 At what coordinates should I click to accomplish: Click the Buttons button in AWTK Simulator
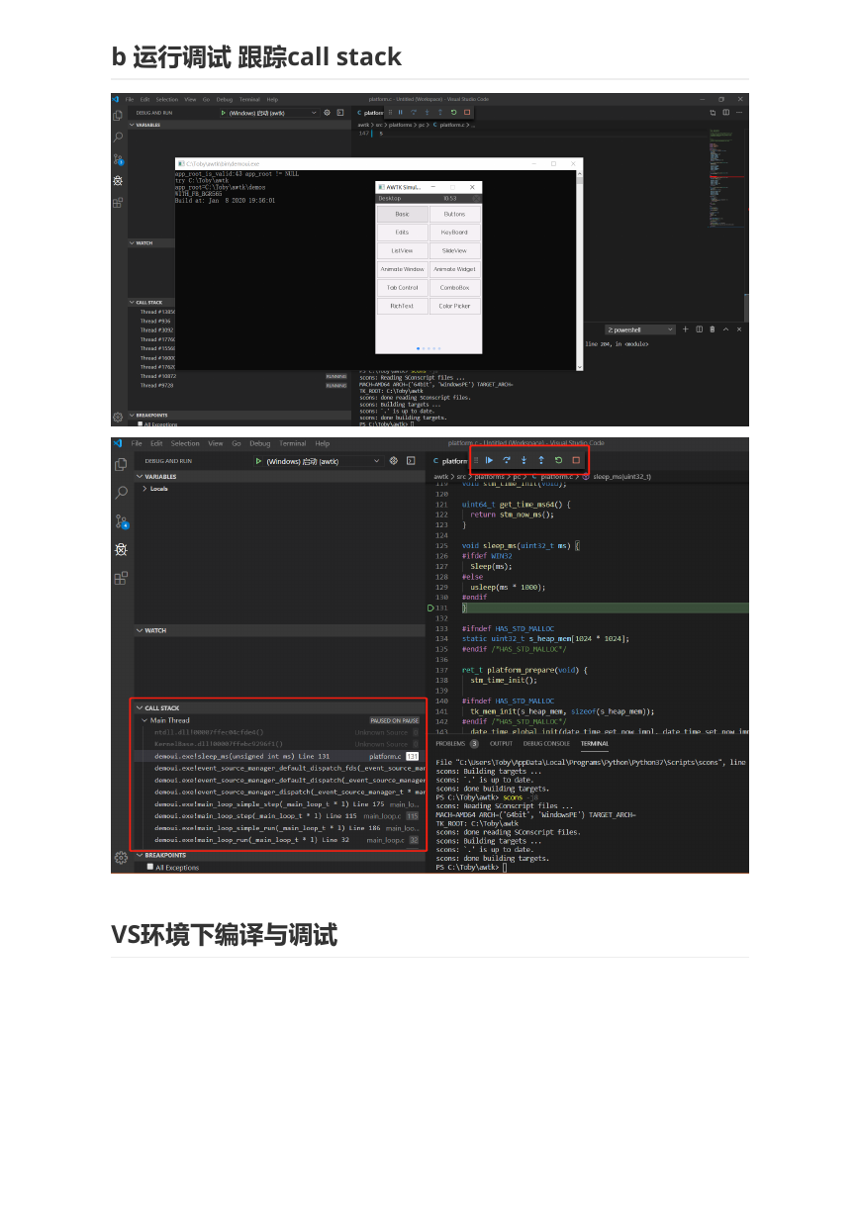(455, 214)
